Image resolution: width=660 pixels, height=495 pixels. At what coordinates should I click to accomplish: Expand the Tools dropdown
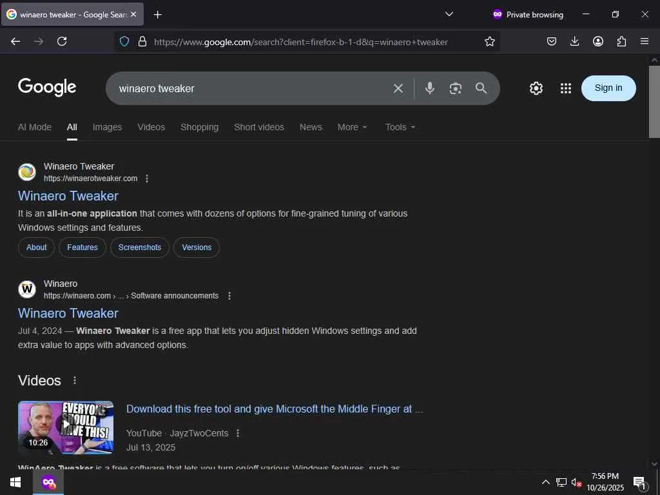400,127
